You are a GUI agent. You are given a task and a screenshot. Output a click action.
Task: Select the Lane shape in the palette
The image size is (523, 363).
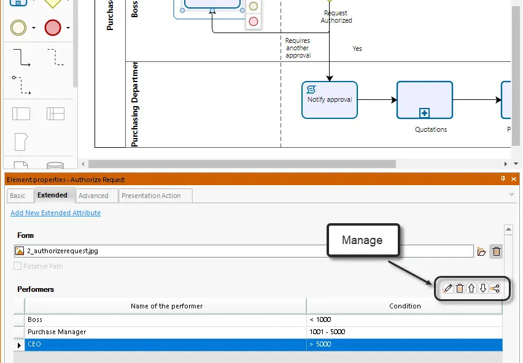[x=55, y=113]
